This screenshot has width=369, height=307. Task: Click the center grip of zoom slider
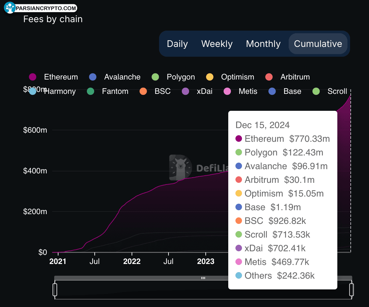tap(203, 278)
